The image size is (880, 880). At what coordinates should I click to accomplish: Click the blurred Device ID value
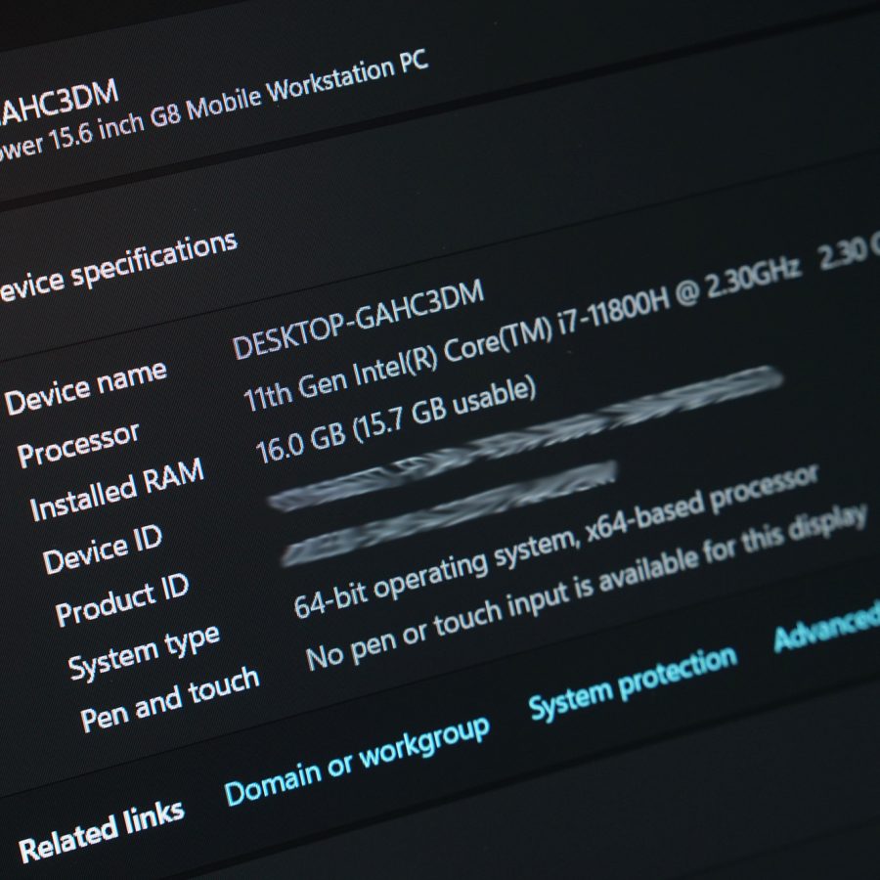pos(525,437)
